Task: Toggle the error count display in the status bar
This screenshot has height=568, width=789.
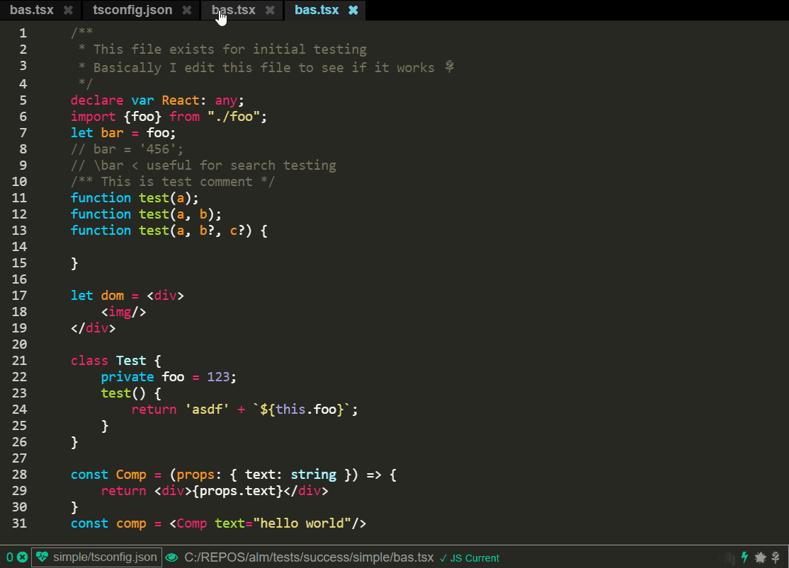Action: click(11, 557)
